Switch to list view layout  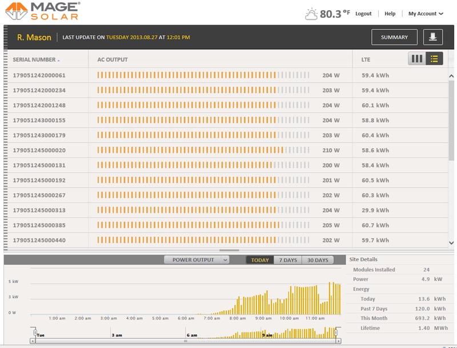click(434, 59)
